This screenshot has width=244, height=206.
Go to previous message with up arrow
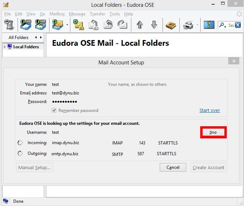(140, 25)
